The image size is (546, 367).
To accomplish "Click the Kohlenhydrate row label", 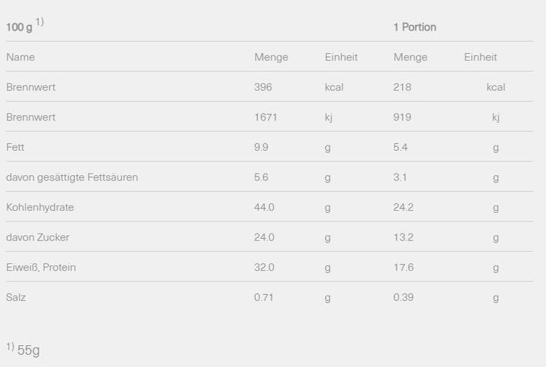I will click(x=40, y=207).
